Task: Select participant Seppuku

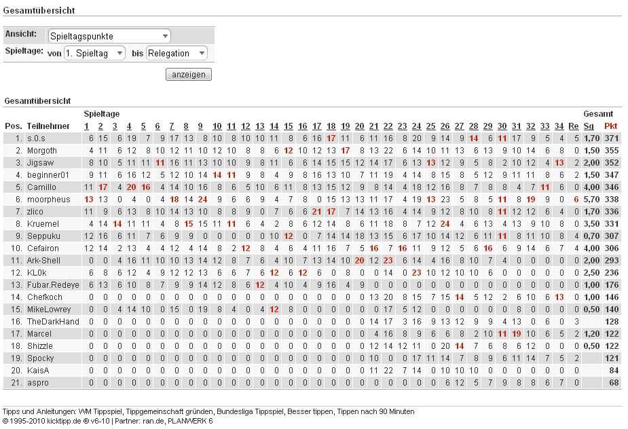Action: tap(43, 236)
